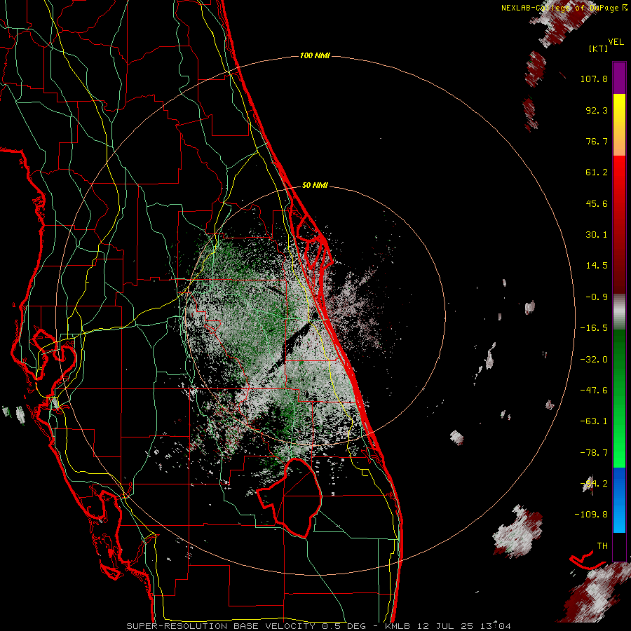The image size is (631, 631).
Task: Select the -47.6 velocity scale value
Action: coord(594,391)
